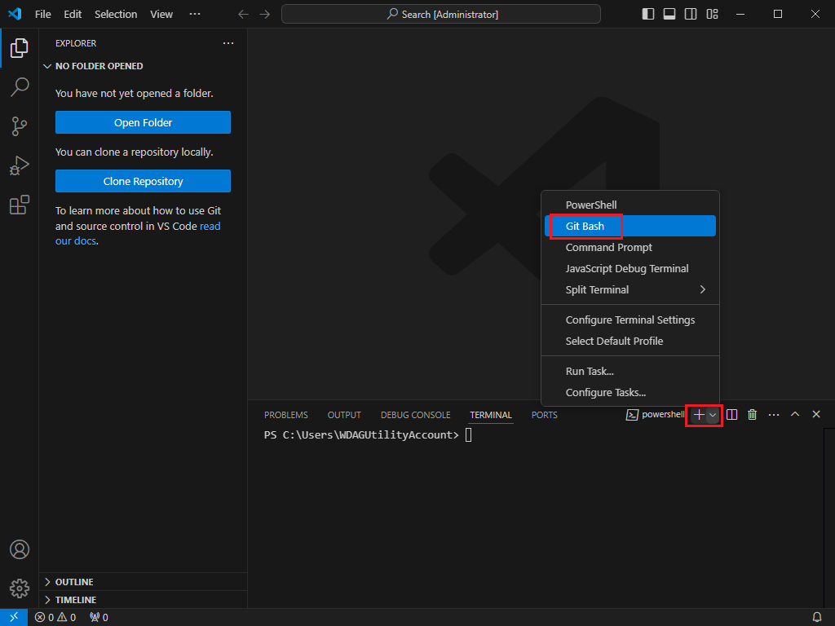835x626 pixels.
Task: Click the Split Terminal icon
Action: point(732,415)
